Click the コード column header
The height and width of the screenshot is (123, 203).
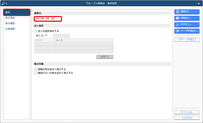pyautogui.click(x=45, y=40)
